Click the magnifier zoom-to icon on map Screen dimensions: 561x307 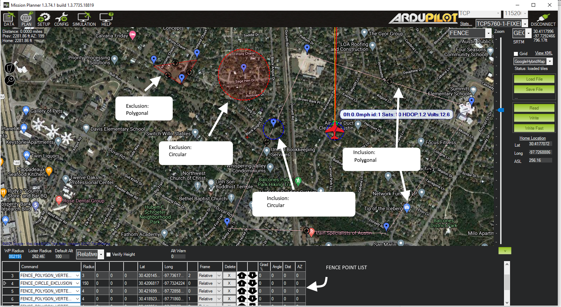pyautogui.click(x=10, y=80)
